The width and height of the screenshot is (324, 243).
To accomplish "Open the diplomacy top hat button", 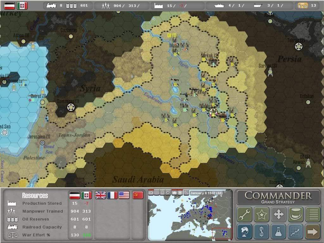I will (x=295, y=214).
